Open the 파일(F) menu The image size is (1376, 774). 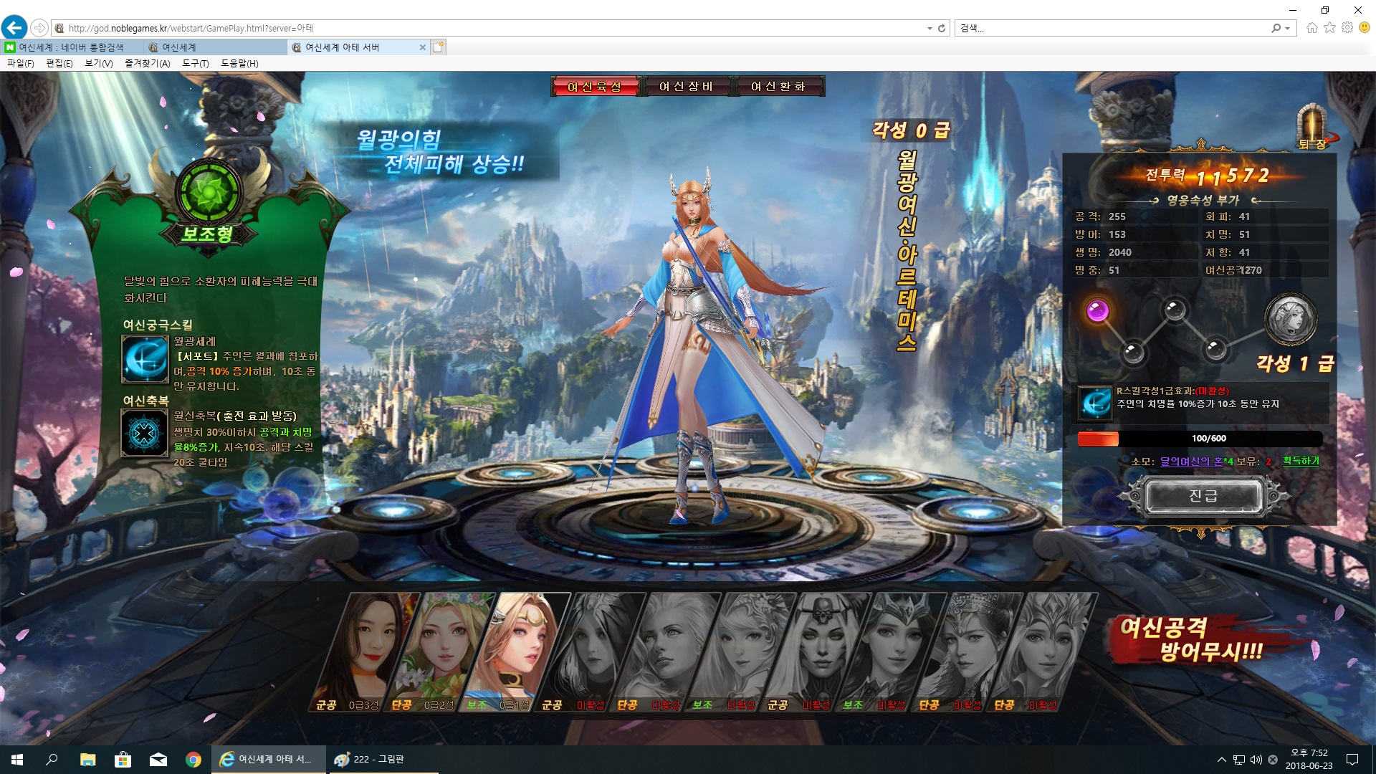(21, 63)
